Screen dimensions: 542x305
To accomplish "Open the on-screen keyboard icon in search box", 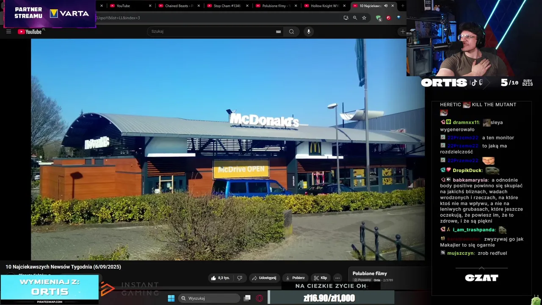I will point(278,32).
